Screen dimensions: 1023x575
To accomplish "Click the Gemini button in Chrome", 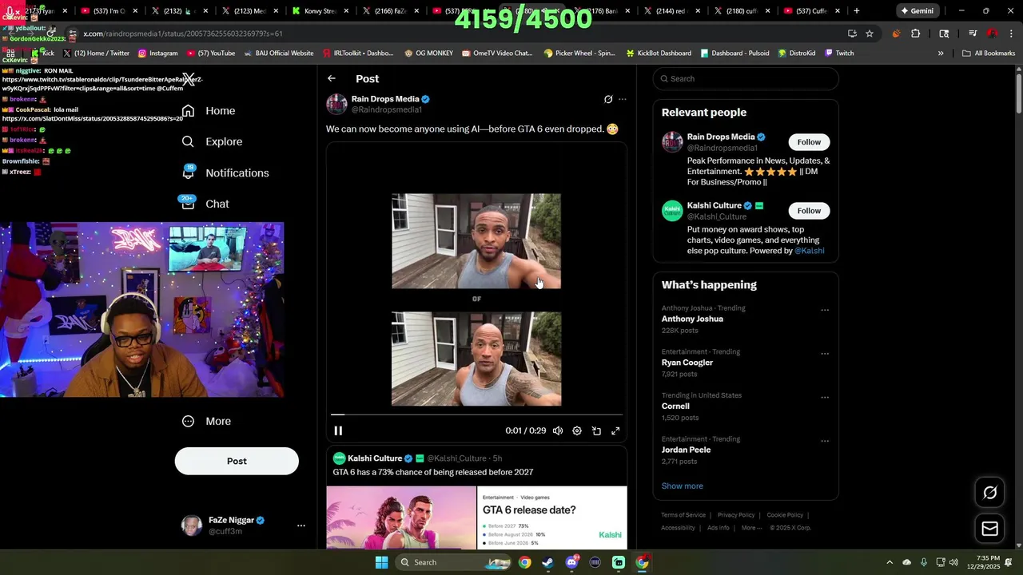I will tap(917, 11).
